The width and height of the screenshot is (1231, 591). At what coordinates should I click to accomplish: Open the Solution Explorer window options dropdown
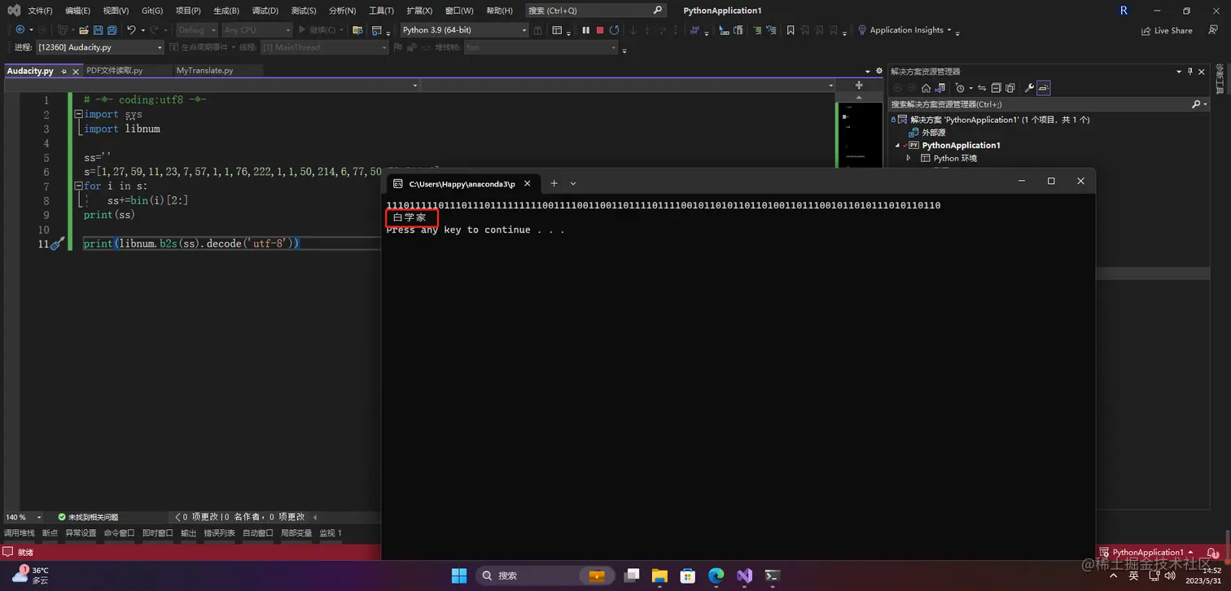1179,71
